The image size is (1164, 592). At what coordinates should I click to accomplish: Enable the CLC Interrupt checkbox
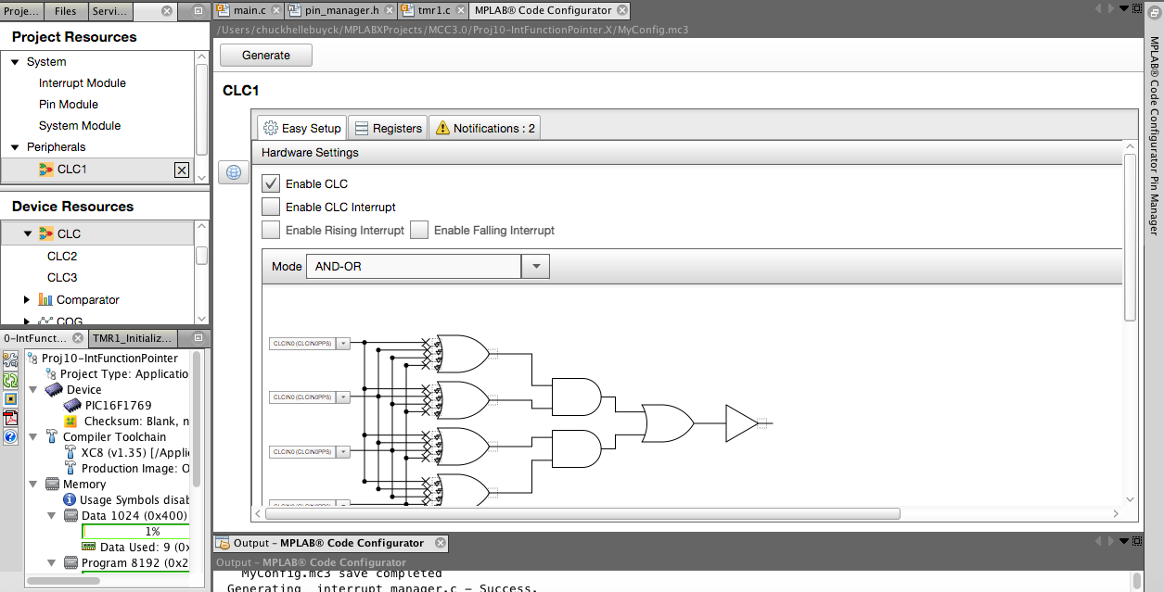(271, 207)
